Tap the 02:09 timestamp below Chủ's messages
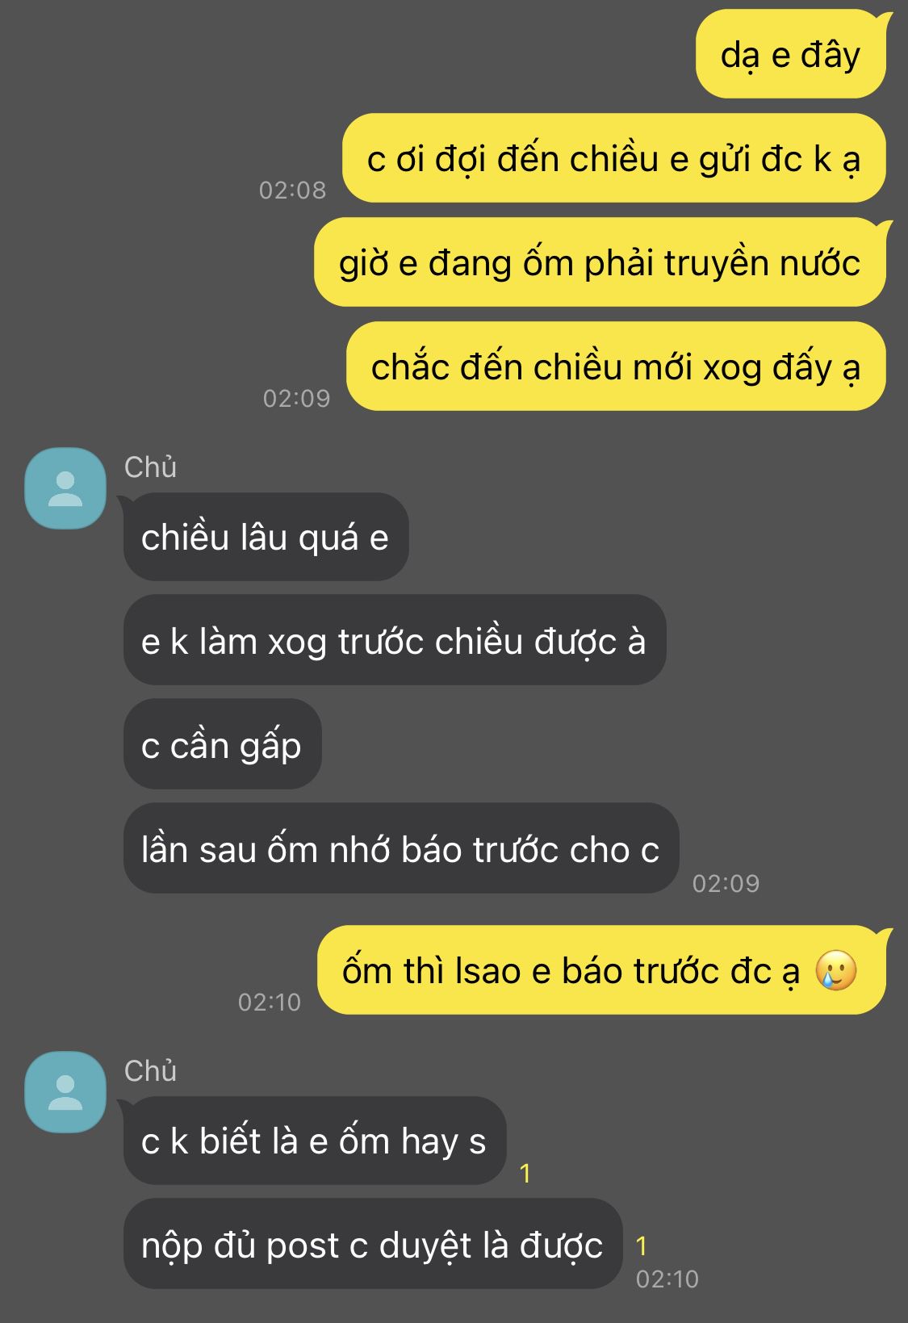Viewport: 908px width, 1323px height. 726,883
